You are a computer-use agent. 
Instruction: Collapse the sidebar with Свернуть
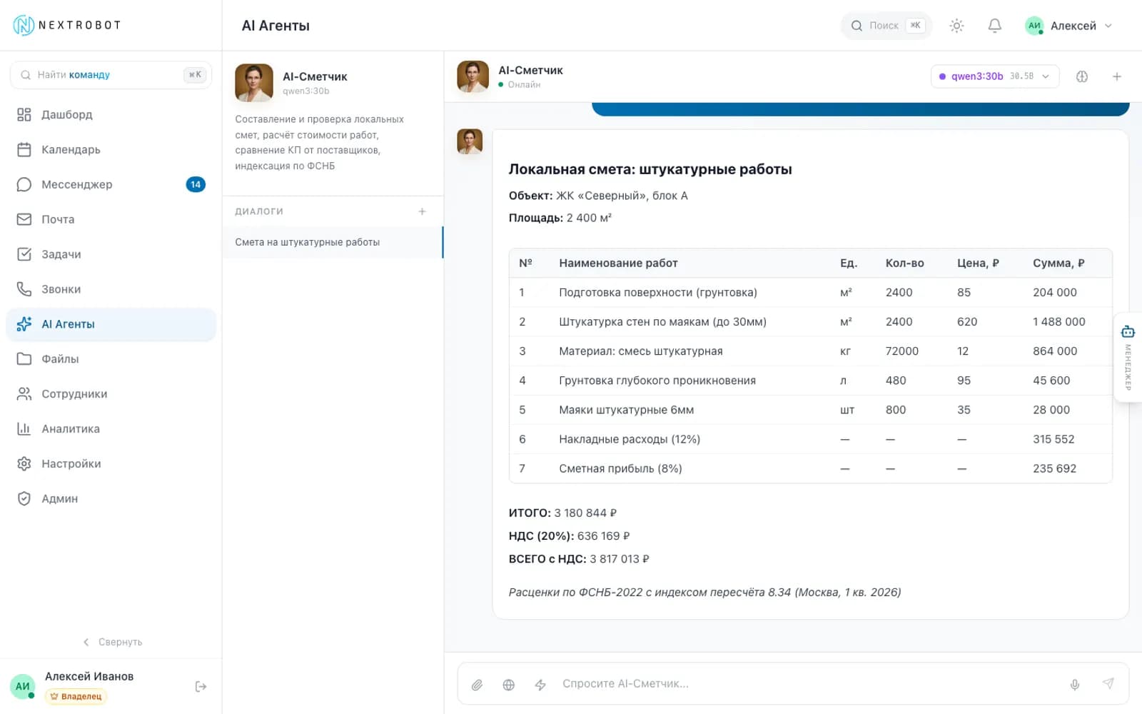pos(112,642)
